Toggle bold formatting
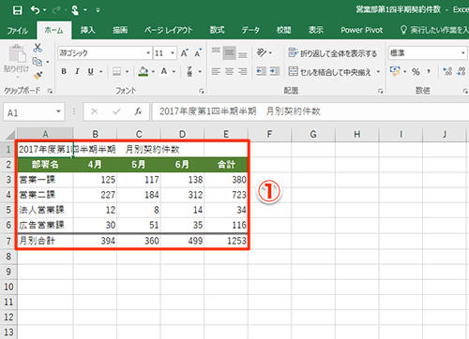Image resolution: width=469 pixels, height=339 pixels. pos(64,71)
